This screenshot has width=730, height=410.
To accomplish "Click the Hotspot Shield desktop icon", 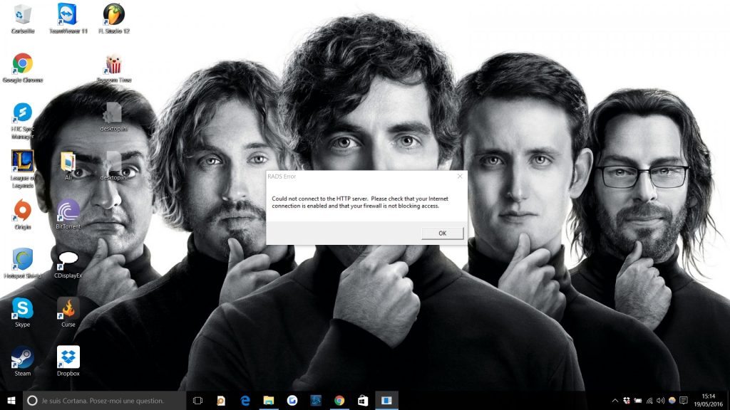I will click(23, 259).
